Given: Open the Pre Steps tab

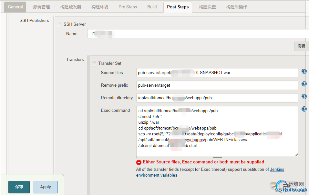Looking at the screenshot, I should point(128,7).
